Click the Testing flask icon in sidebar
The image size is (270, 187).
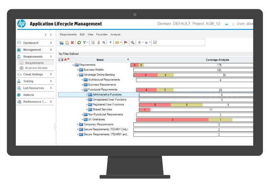[19, 81]
